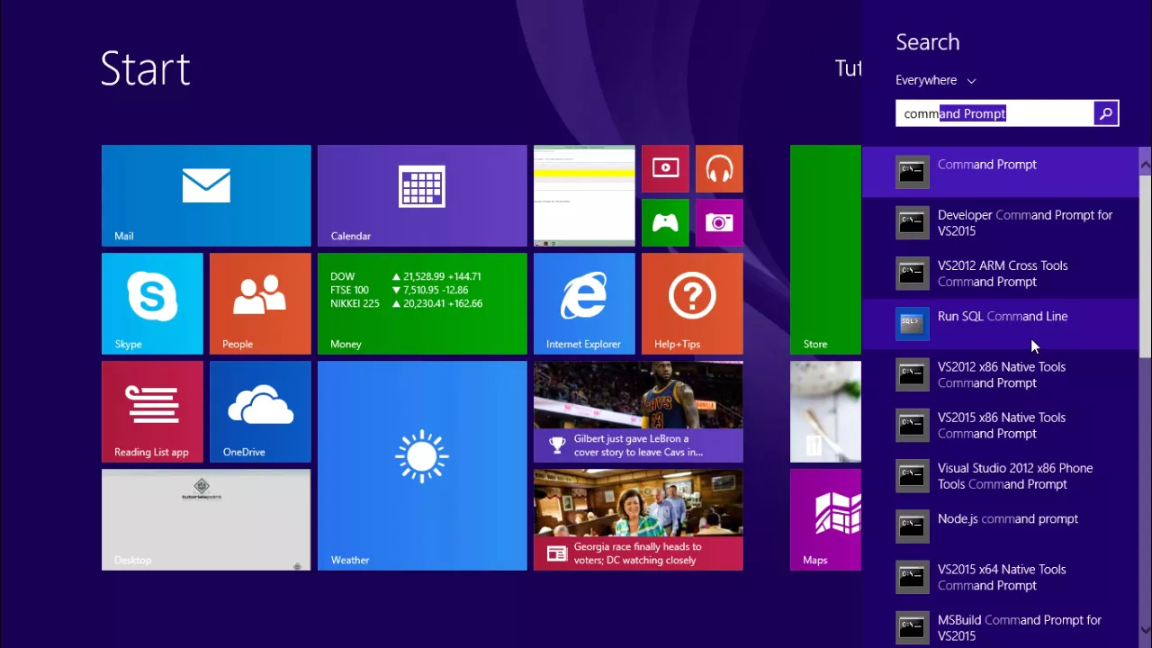Open the Mail tile
This screenshot has width=1152, height=648.
206,195
